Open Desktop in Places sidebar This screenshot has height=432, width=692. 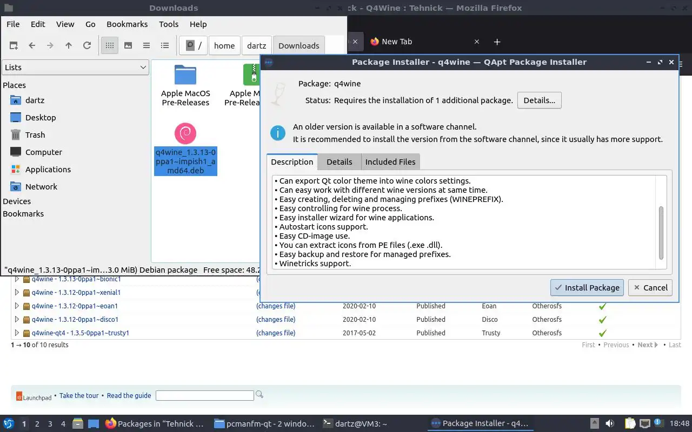(x=41, y=117)
